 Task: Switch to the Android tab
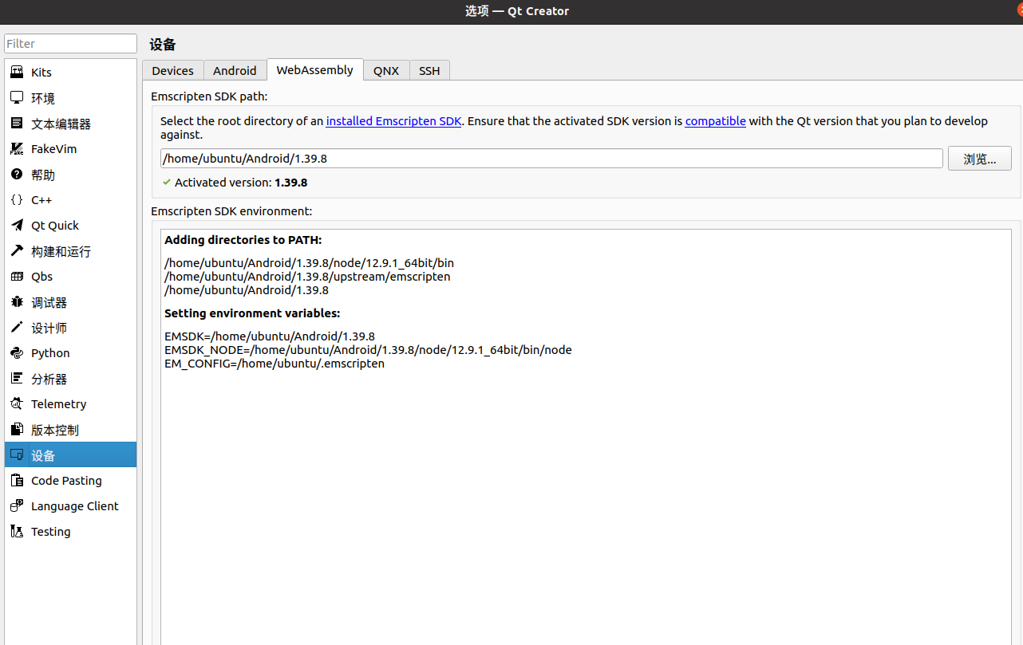pos(235,70)
